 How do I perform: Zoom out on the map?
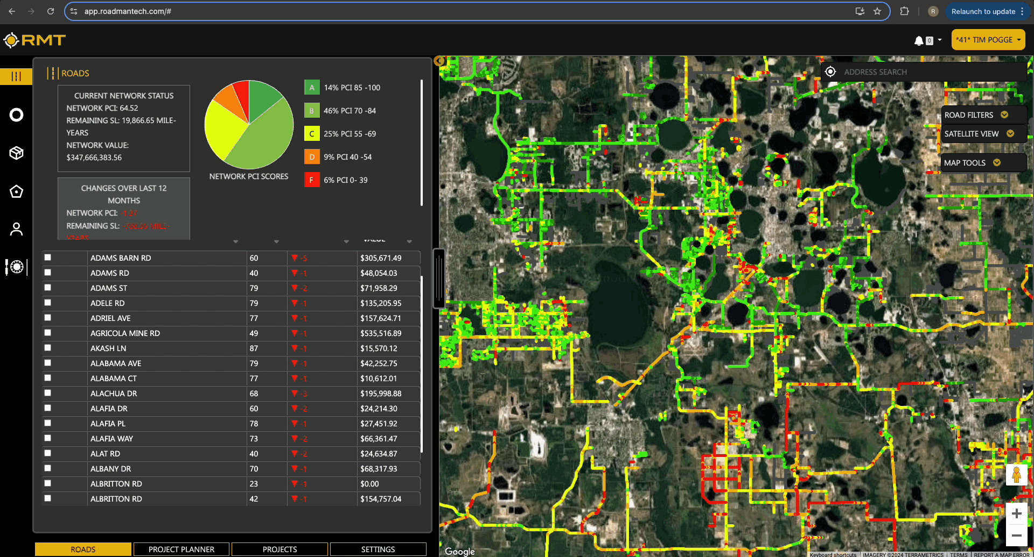click(1016, 535)
